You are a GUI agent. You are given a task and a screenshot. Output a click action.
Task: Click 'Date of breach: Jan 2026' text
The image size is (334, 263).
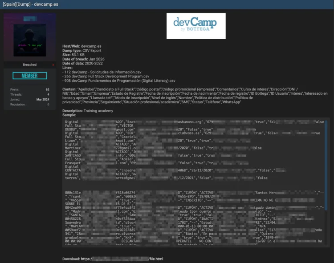pyautogui.click(x=84, y=59)
